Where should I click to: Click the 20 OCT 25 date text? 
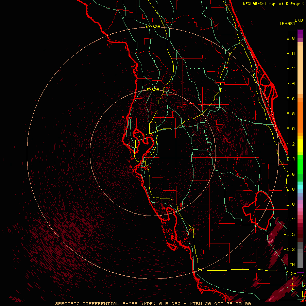(x=219, y=304)
